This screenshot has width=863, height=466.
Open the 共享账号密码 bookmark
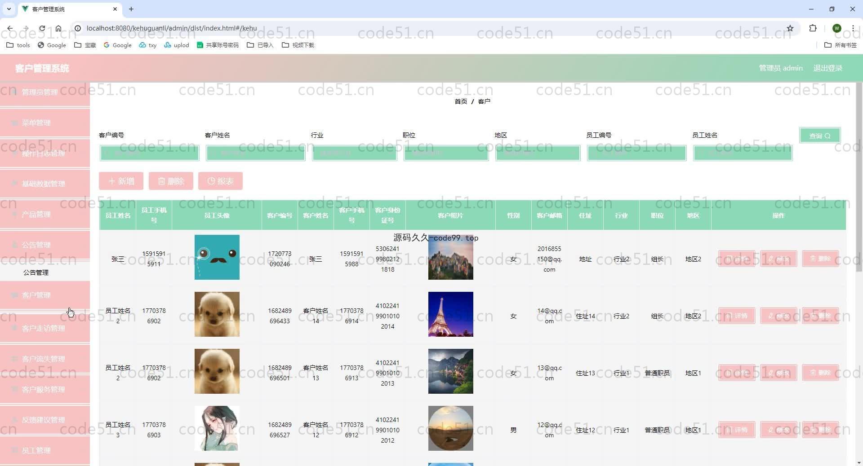pos(218,45)
